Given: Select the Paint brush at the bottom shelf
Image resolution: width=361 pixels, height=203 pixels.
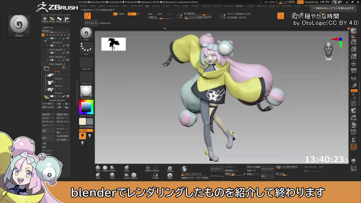Looking at the screenshot, I should point(170,176).
